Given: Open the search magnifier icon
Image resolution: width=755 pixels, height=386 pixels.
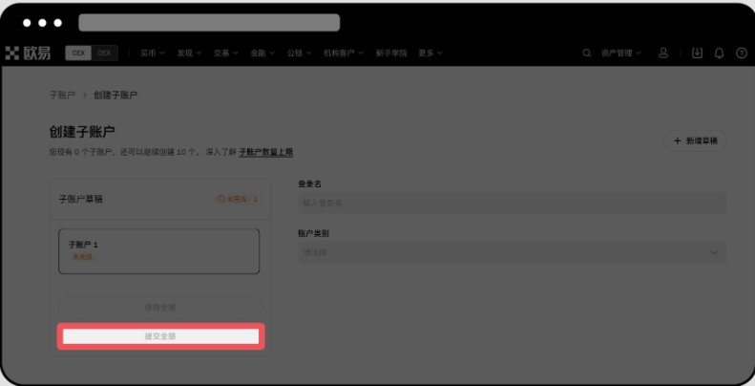Looking at the screenshot, I should pos(587,54).
